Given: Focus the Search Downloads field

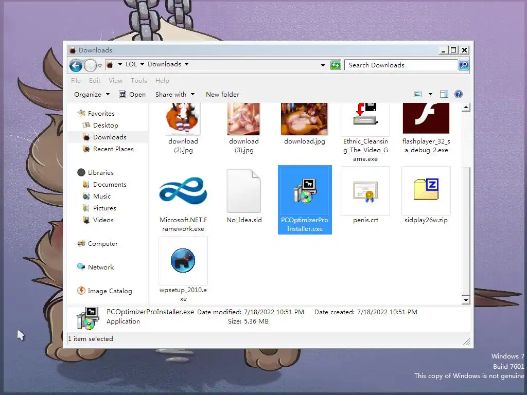Looking at the screenshot, I should click(x=401, y=65).
